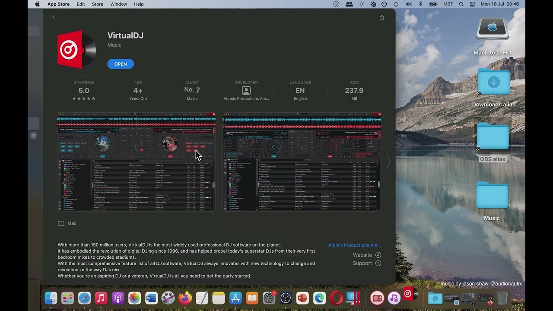Click the VirtualDJ title text
553x311 pixels.
tap(125, 35)
